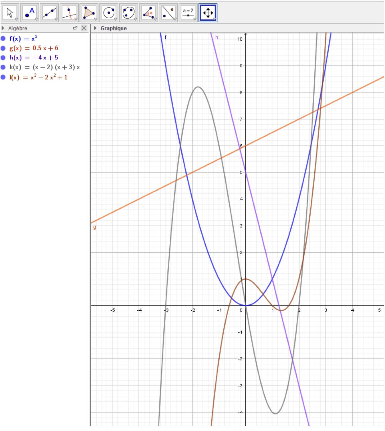Collapse the Algèbre panel arrow
Screen dimensions: 385x431
[x=3, y=28]
